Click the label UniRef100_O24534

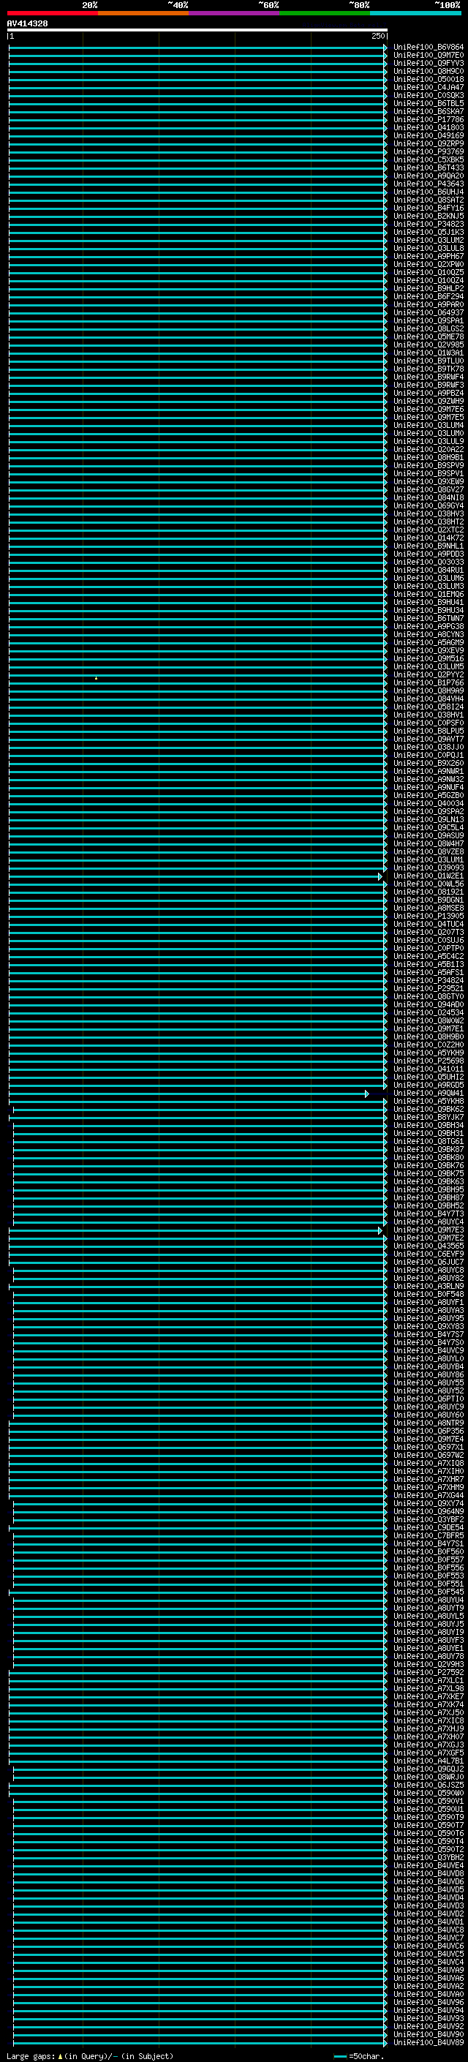click(428, 1013)
